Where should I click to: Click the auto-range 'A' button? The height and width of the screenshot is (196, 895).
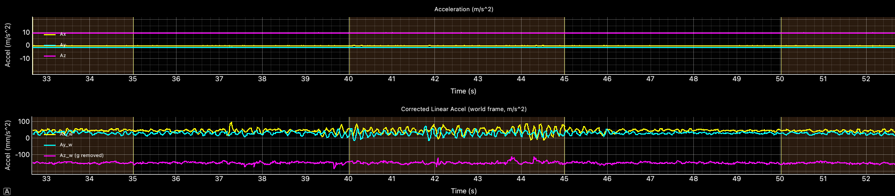(x=7, y=191)
